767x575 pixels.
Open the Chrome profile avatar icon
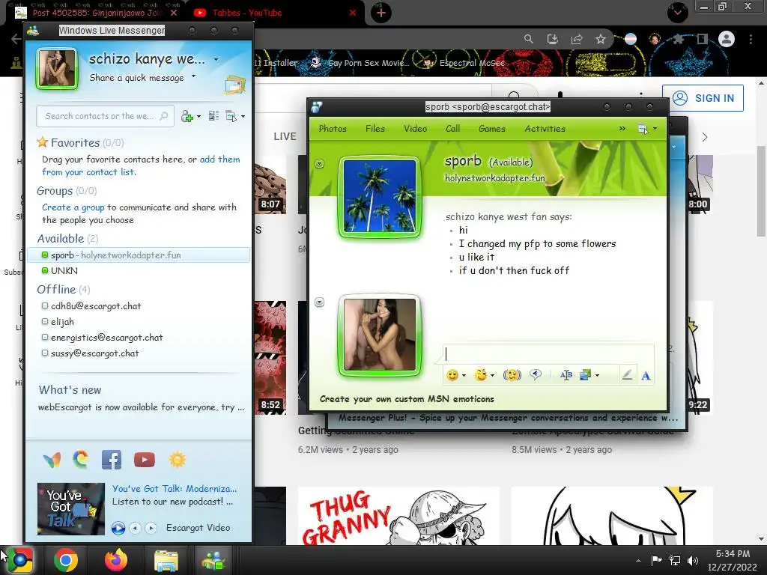[x=727, y=39]
